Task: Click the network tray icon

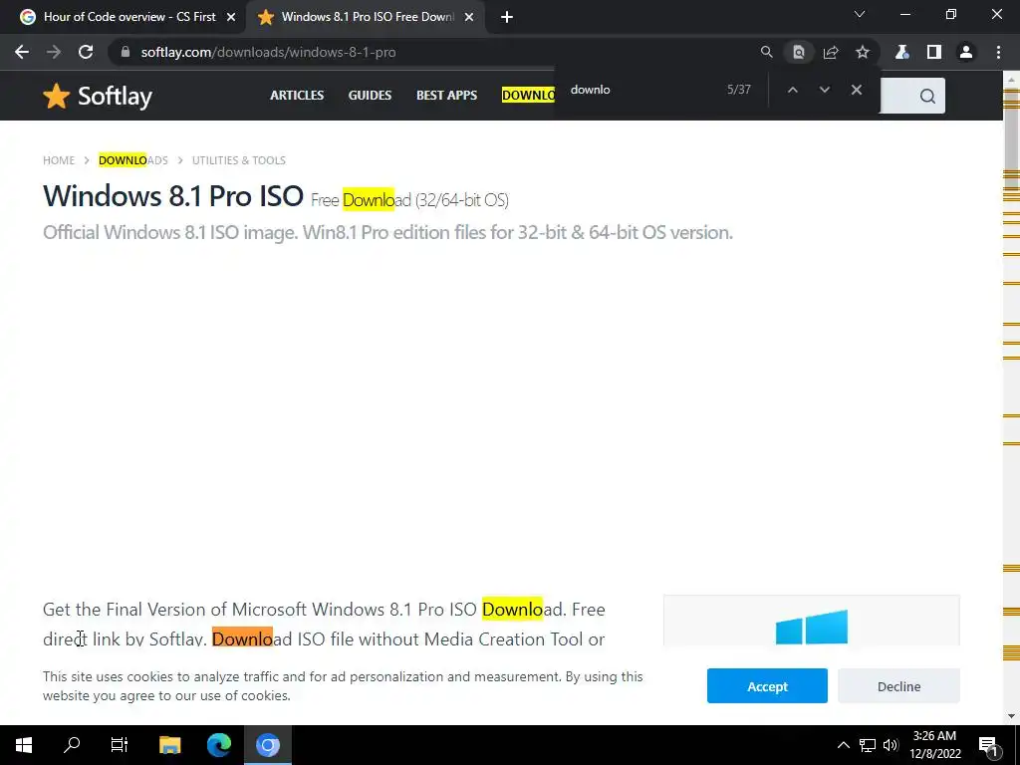Action: (868, 745)
